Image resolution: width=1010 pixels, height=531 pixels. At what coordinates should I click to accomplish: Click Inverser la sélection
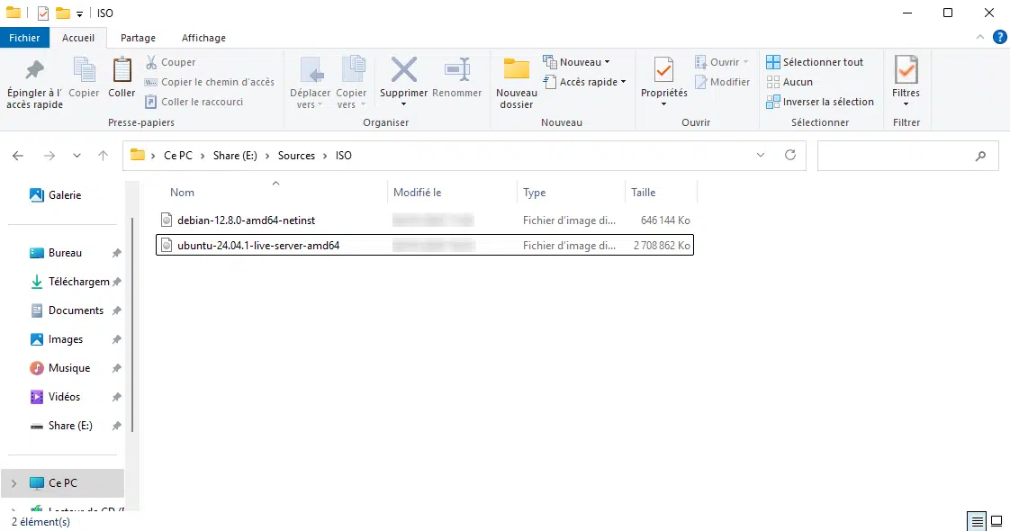(x=820, y=102)
